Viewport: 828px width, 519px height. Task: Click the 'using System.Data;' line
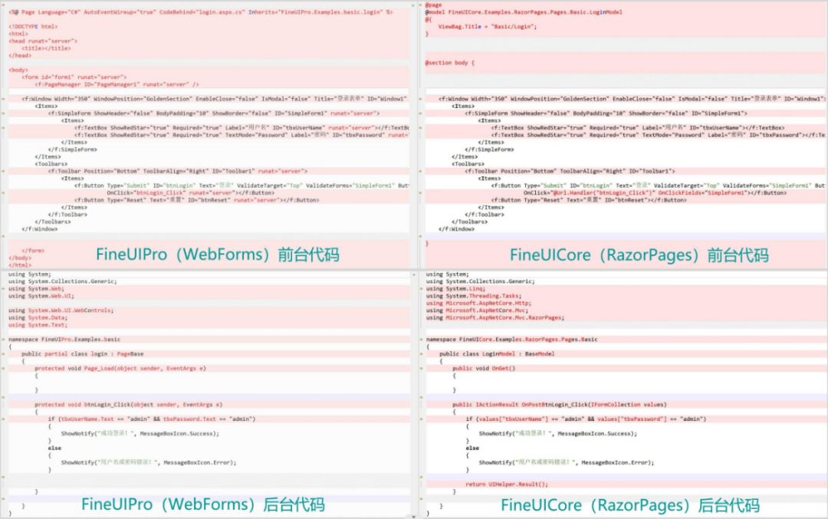click(x=38, y=318)
